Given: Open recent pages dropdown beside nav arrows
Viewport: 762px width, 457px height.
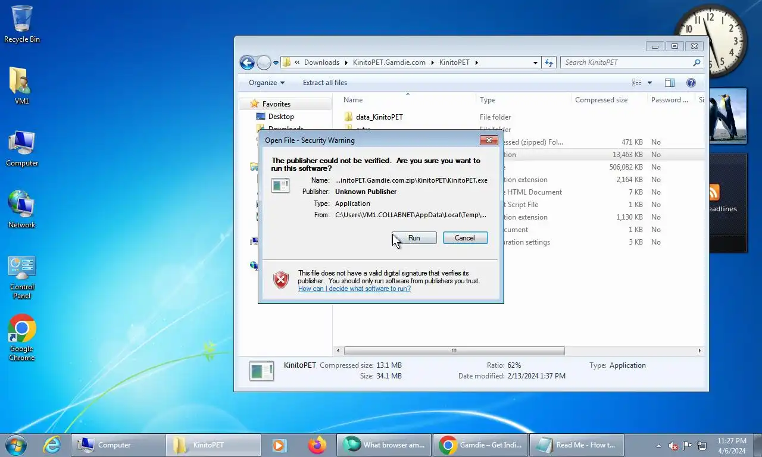Looking at the screenshot, I should [x=276, y=63].
